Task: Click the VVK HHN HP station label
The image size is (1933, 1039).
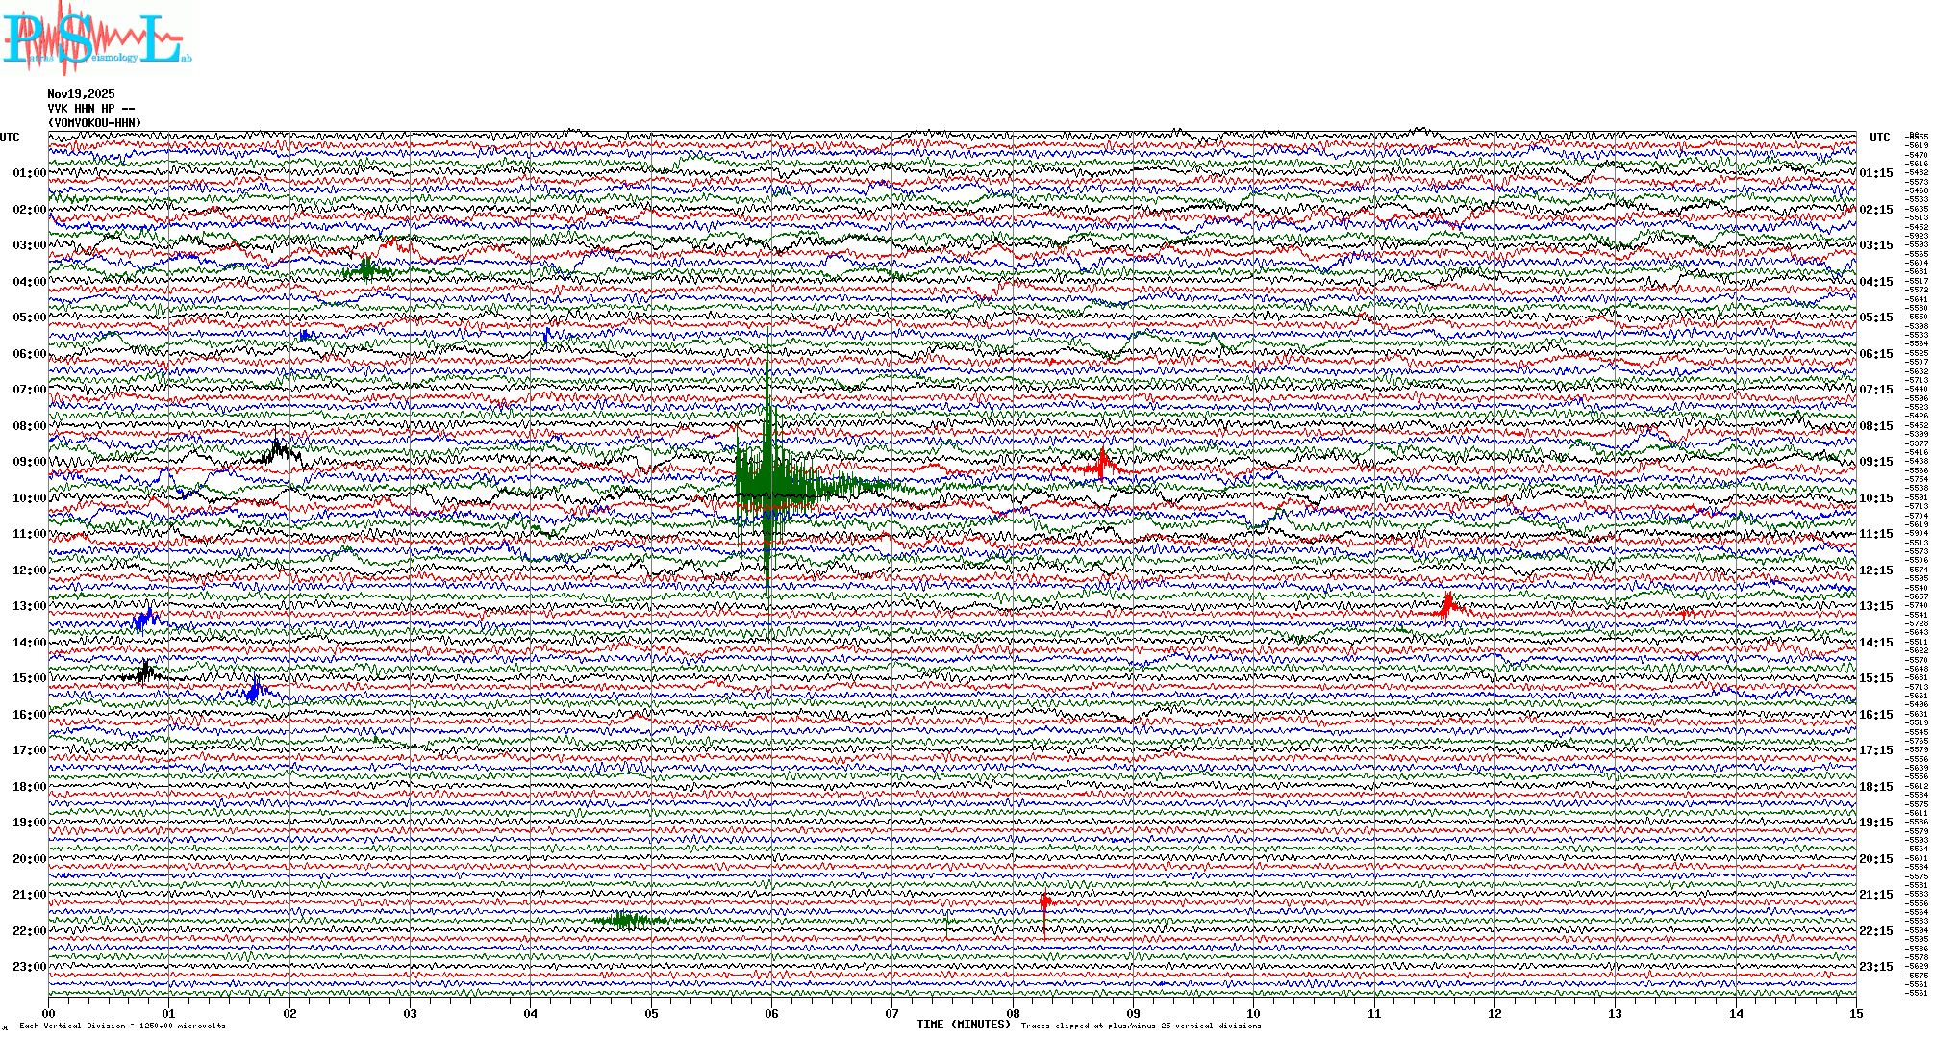Action: click(x=90, y=109)
